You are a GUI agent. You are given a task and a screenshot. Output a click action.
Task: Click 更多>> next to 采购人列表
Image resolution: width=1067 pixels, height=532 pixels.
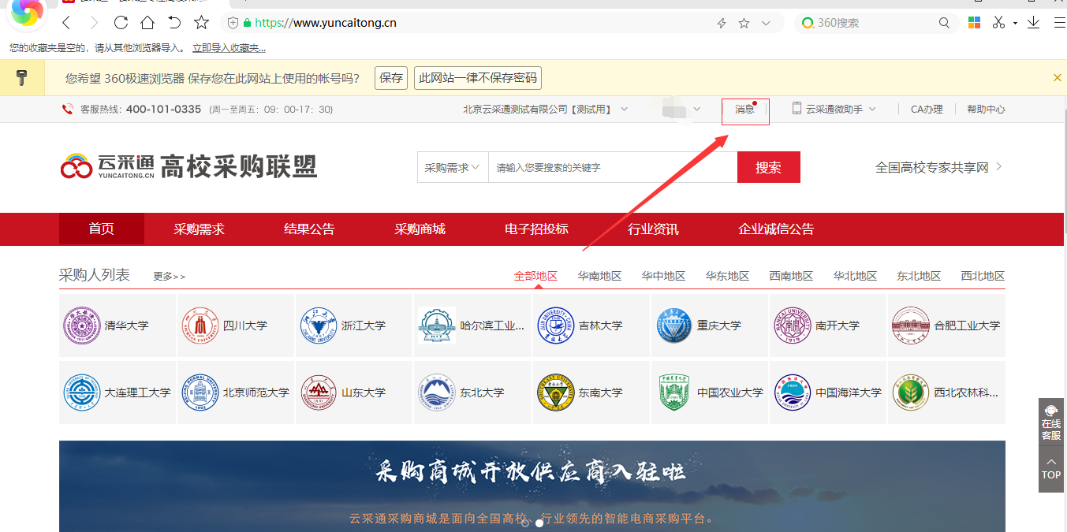click(x=170, y=277)
